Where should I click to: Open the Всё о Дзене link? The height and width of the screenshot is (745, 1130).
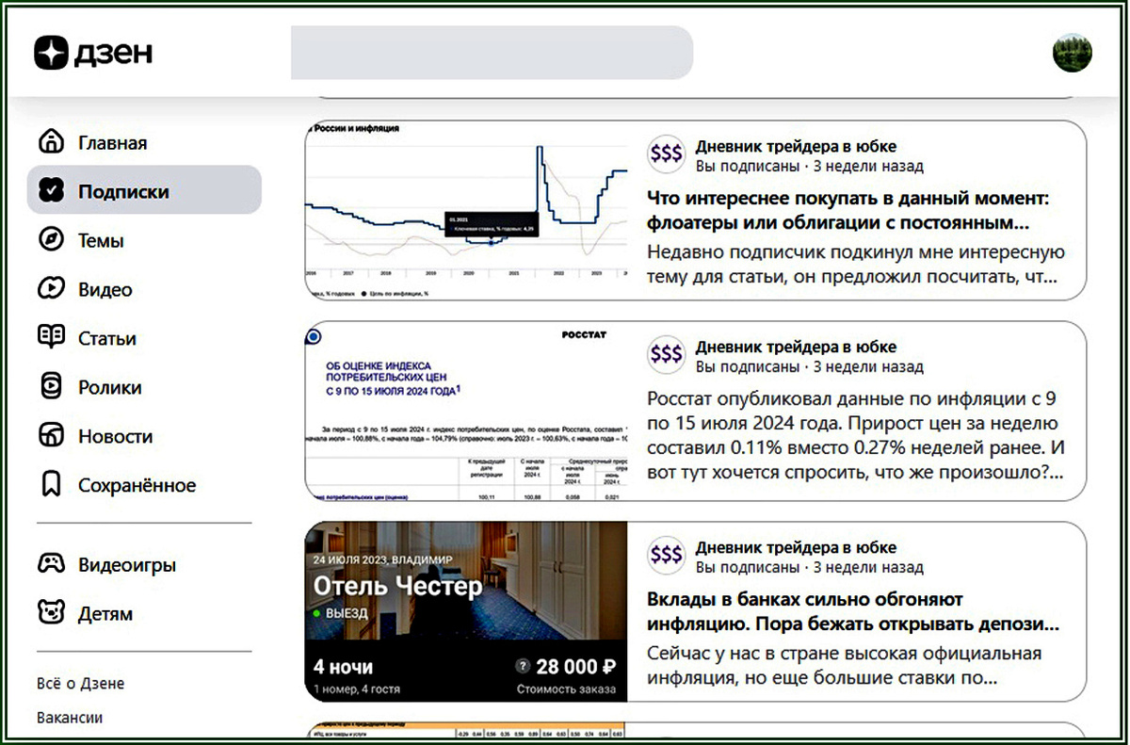pos(81,684)
